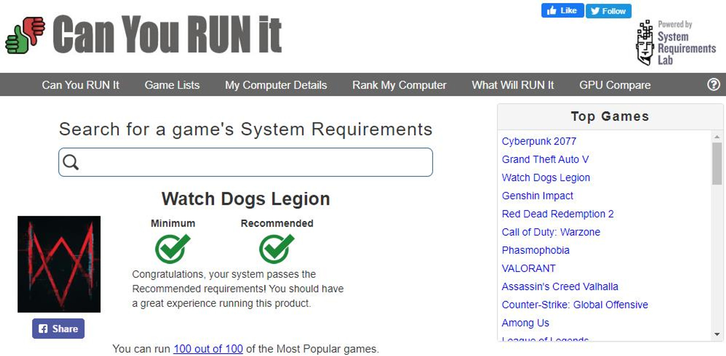Viewport: 726px width, 356px height.
Task: Open Rank My Computer page
Action: [399, 85]
